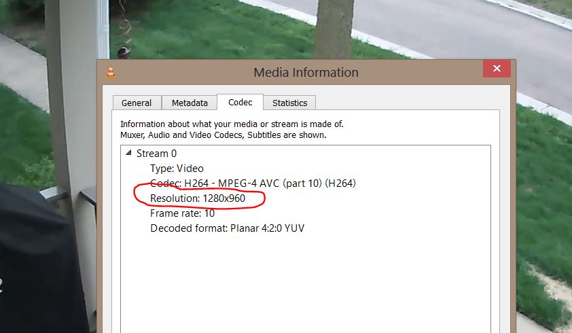Click the 'Muxer, Audio and Video Codecs' text line
This screenshot has height=333, width=572.
tap(224, 135)
